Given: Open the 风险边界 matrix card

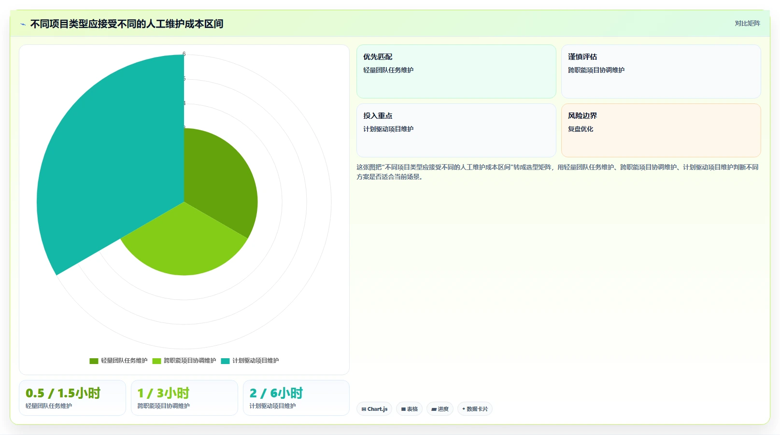Looking at the screenshot, I should pos(661,130).
